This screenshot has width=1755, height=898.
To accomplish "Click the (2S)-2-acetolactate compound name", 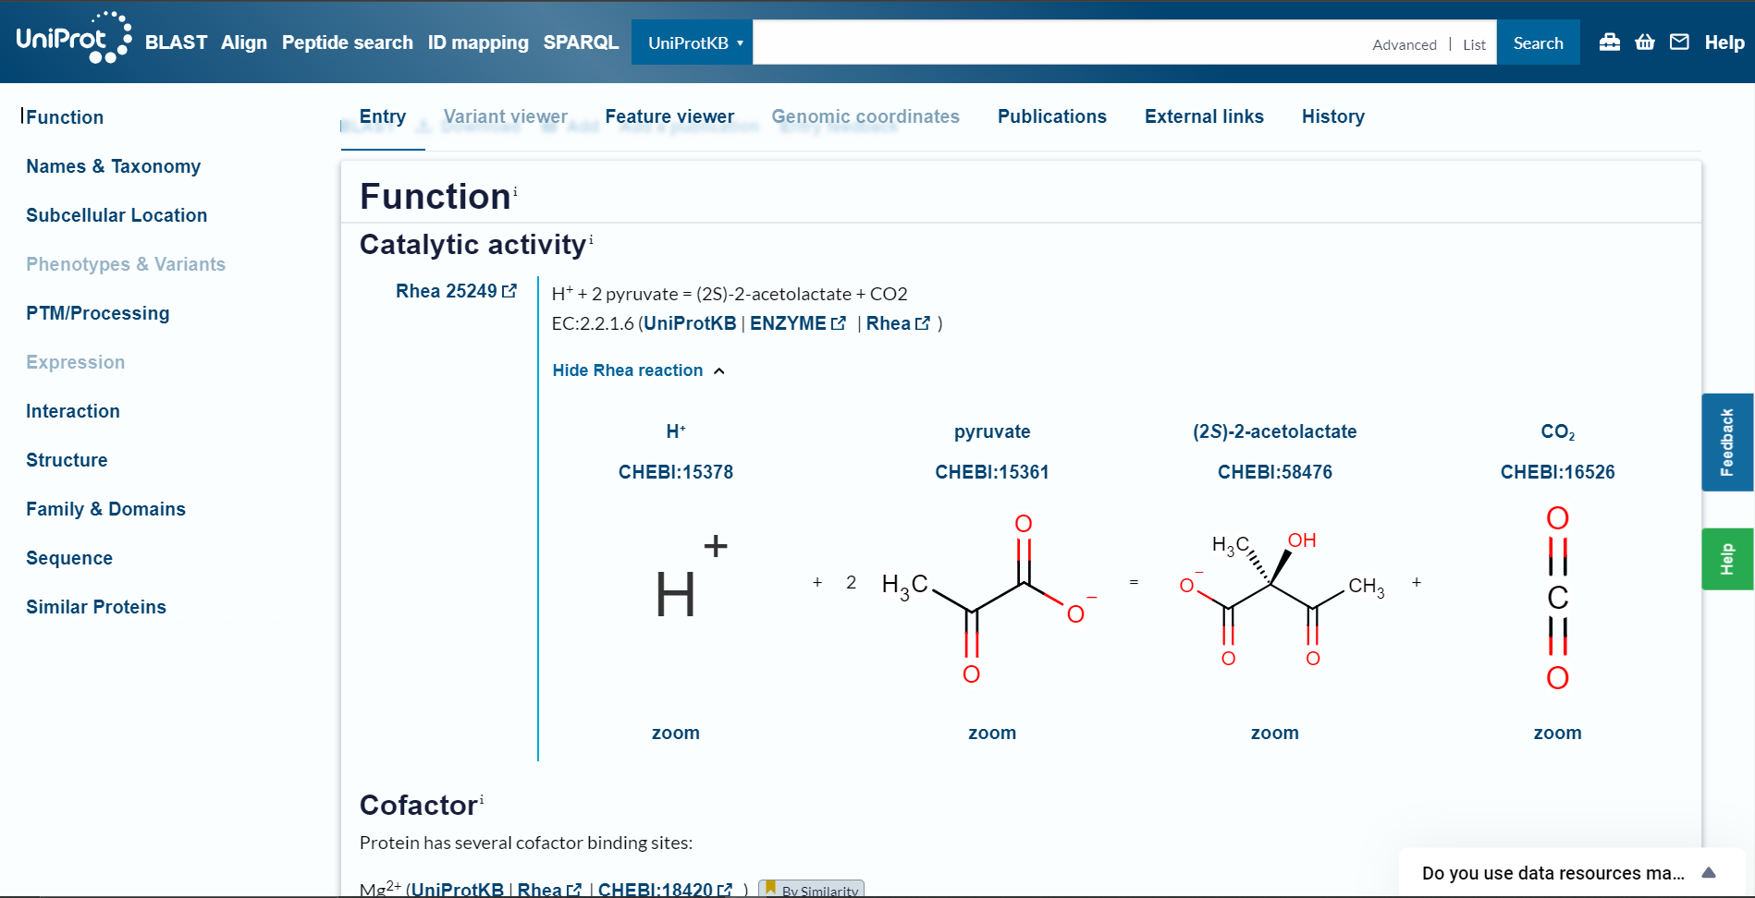I will tap(1275, 431).
